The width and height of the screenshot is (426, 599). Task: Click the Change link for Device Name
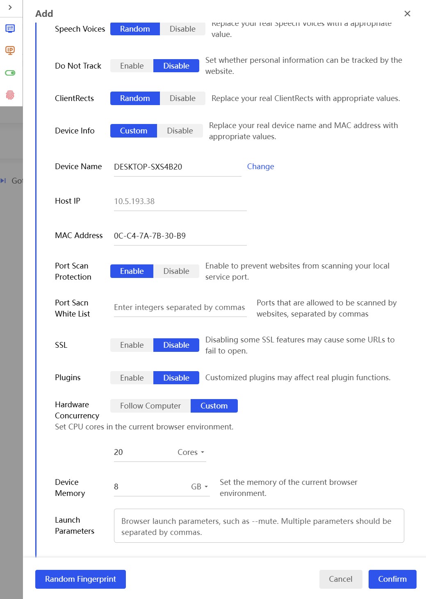(260, 166)
